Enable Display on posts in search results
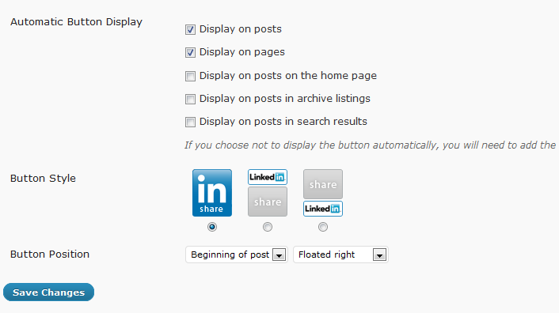 pos(190,122)
